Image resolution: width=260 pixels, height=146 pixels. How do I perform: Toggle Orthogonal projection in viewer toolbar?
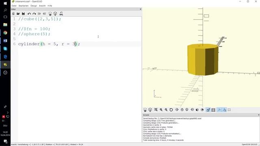[213, 110]
